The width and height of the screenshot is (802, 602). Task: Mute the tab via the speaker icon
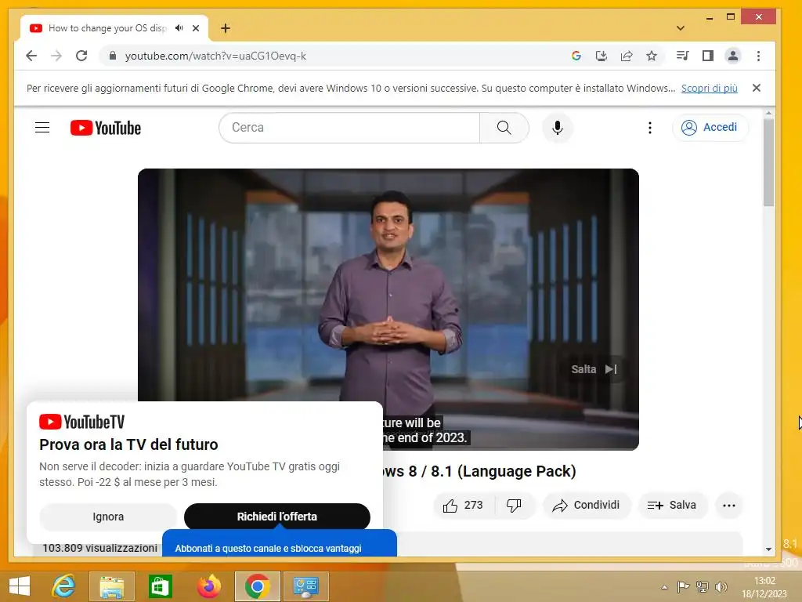[x=179, y=28]
